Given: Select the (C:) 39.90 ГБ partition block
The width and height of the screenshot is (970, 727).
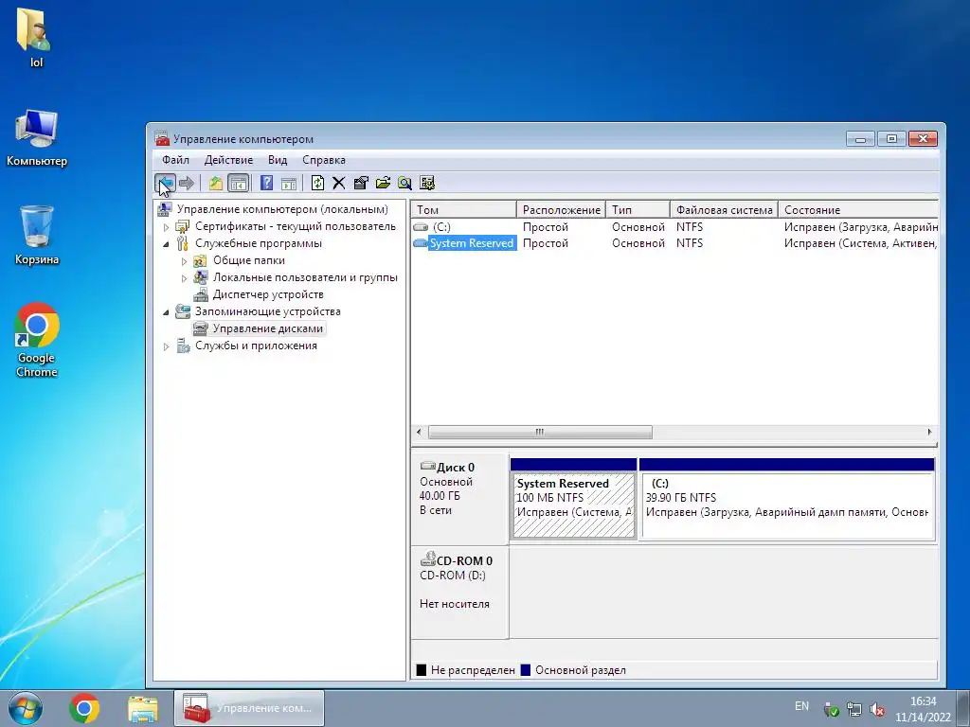Looking at the screenshot, I should coord(787,505).
